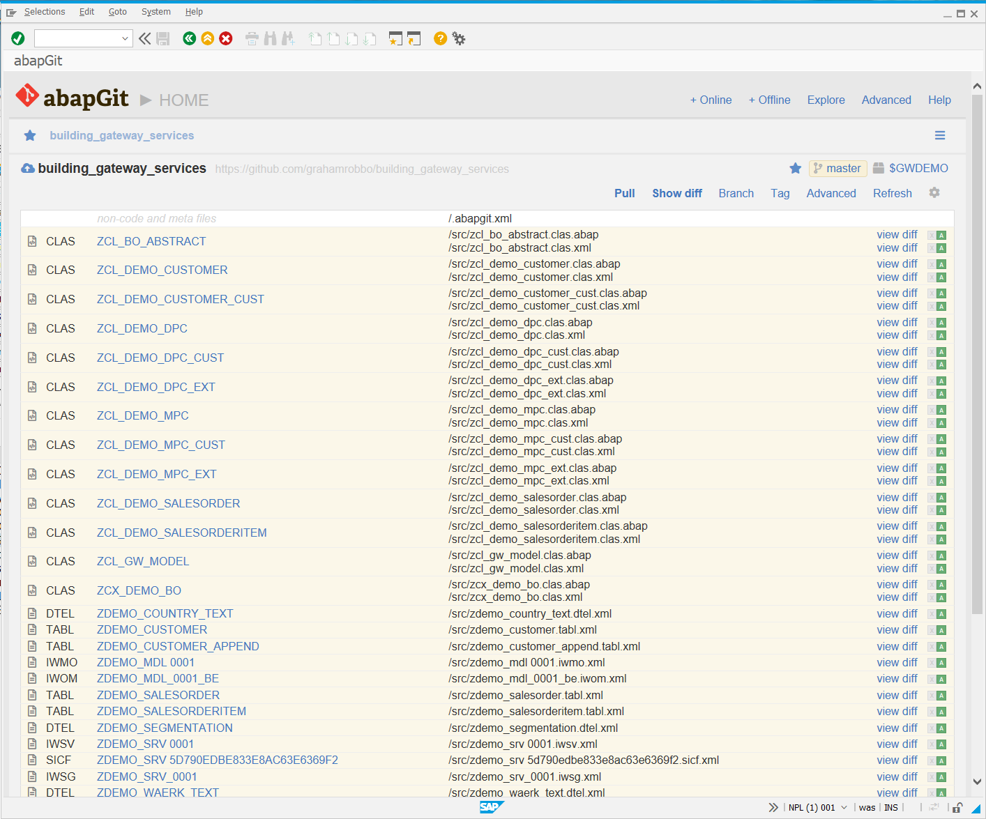Click the green Enter checkmark icon
Image resolution: width=986 pixels, height=819 pixels.
(18, 38)
